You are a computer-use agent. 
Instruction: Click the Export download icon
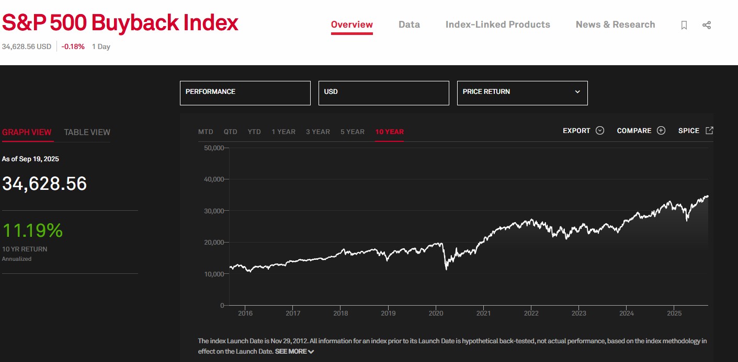click(600, 131)
